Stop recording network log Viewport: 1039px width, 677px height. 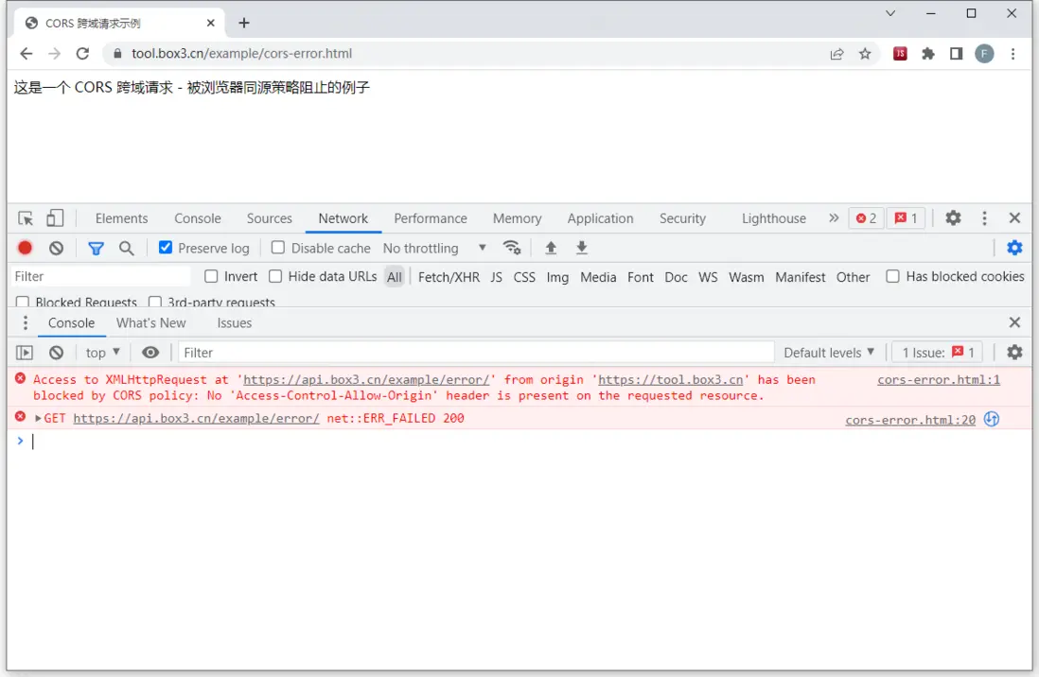pyautogui.click(x=26, y=248)
